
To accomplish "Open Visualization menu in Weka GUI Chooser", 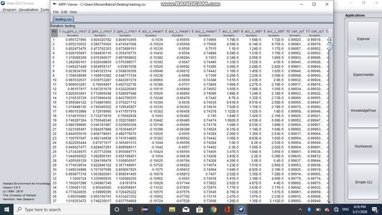I will [28, 10].
